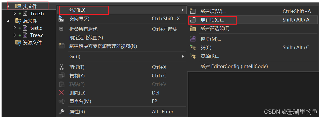Image resolution: width=319 pixels, height=117 pixels.
Task: Select Tree.c file in solution tree
Action: click(x=37, y=35)
